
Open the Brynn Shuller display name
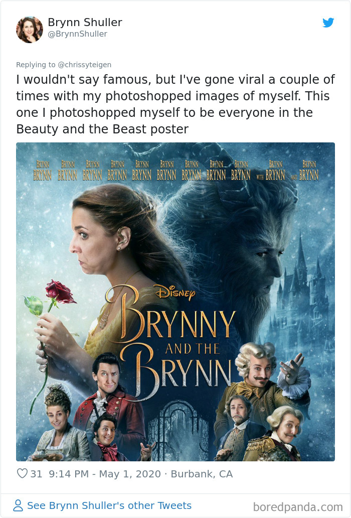point(85,22)
